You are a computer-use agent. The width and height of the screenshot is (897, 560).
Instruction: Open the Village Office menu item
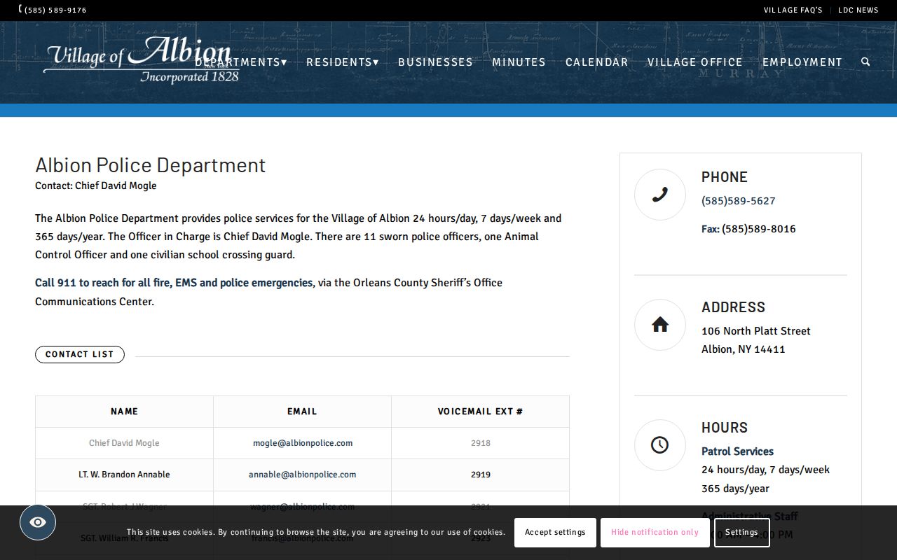pos(695,62)
